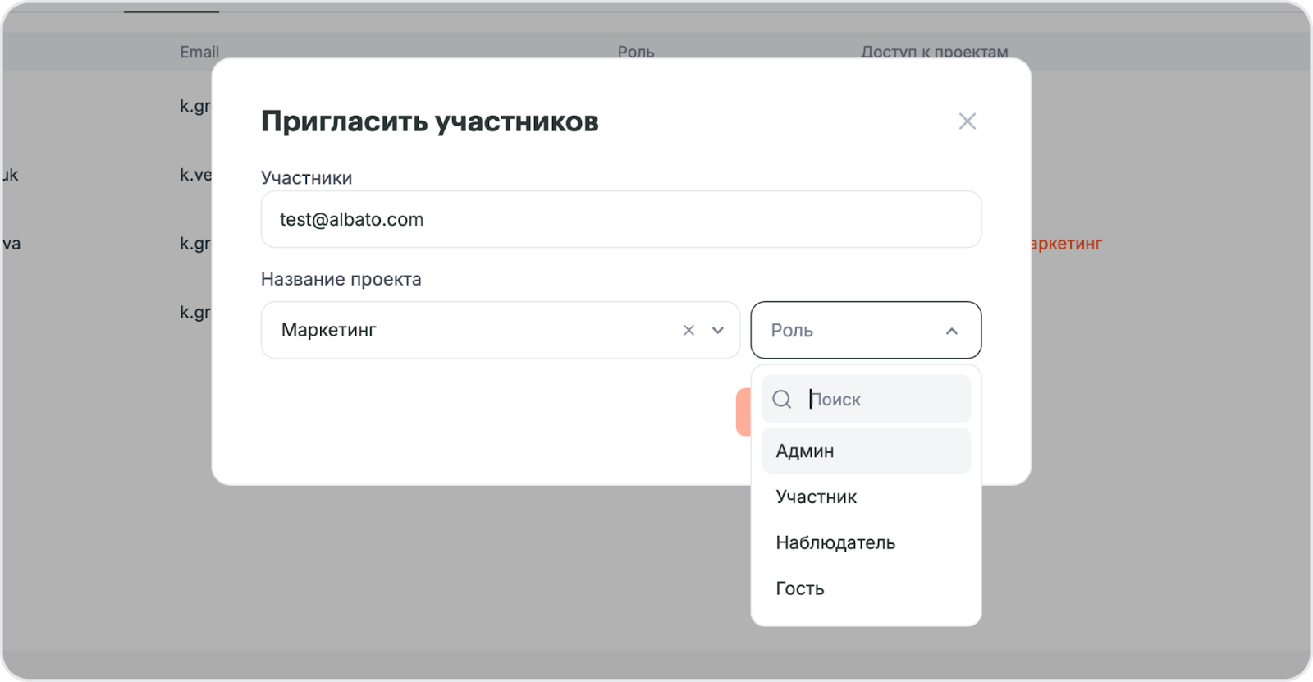The height and width of the screenshot is (682, 1313).
Task: Click the magnifier icon in role search
Action: (x=782, y=399)
